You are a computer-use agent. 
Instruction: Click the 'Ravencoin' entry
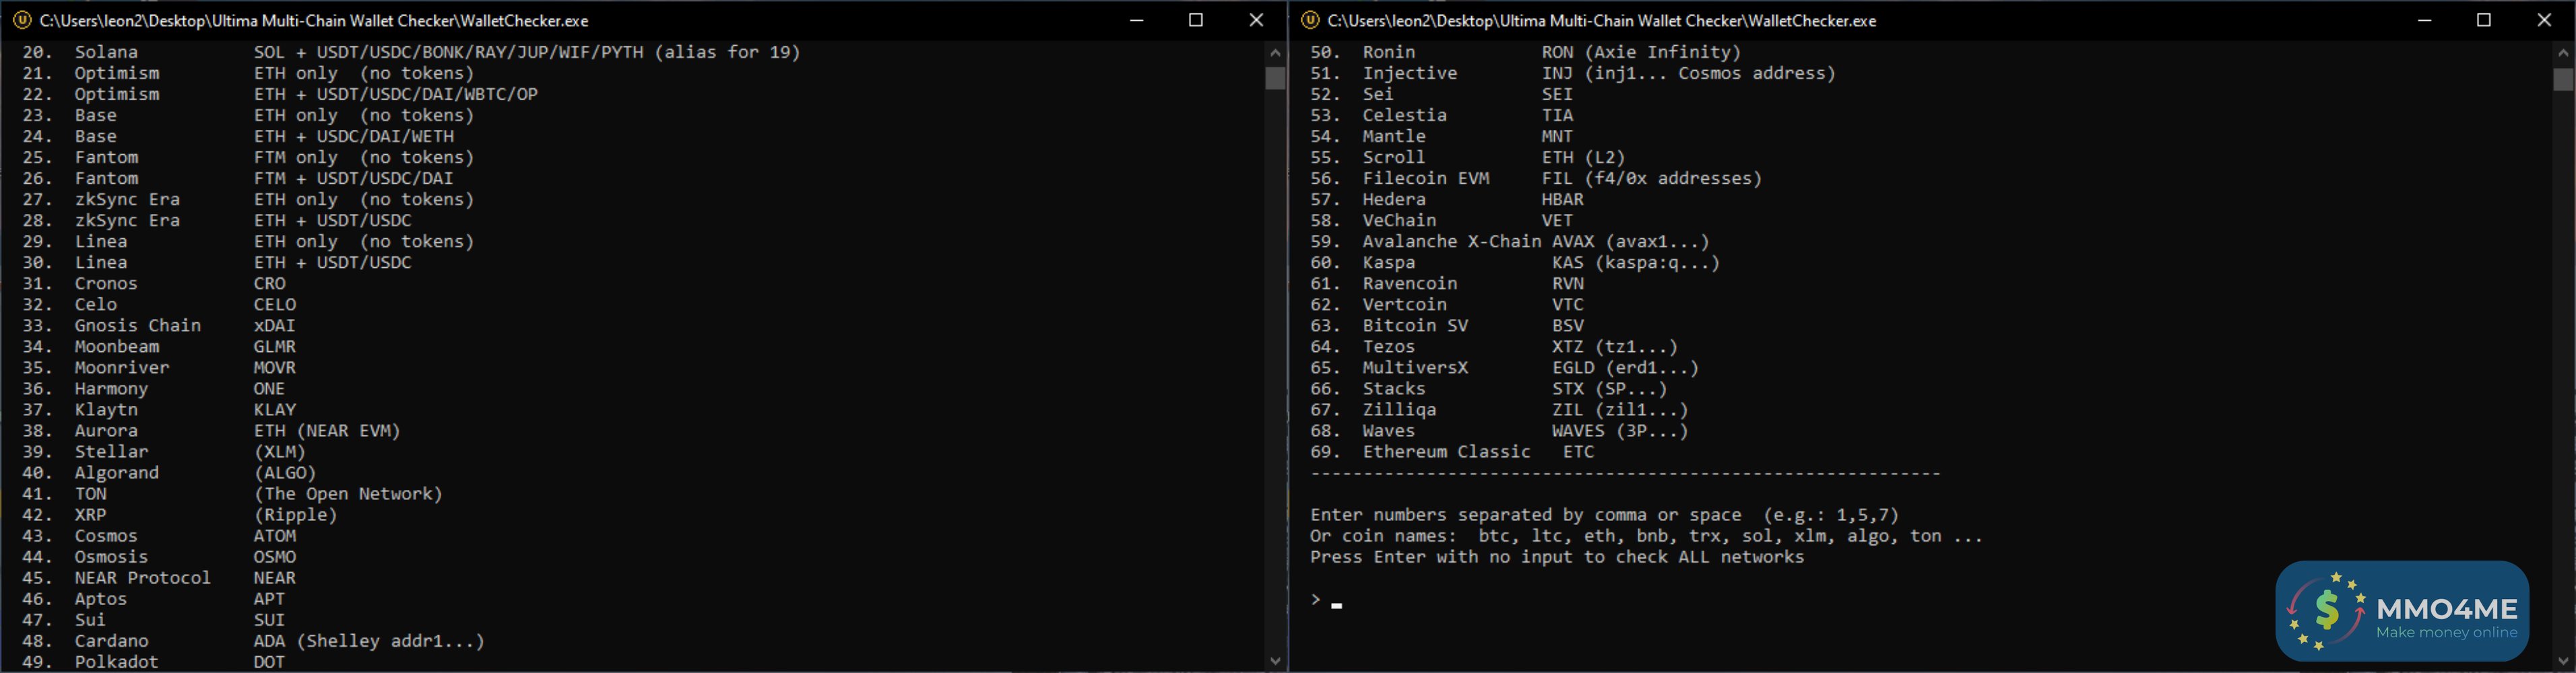1410,283
